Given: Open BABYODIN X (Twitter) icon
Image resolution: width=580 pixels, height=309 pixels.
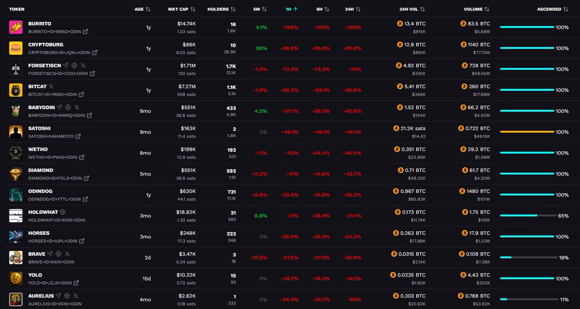Looking at the screenshot, I should click(77, 107).
